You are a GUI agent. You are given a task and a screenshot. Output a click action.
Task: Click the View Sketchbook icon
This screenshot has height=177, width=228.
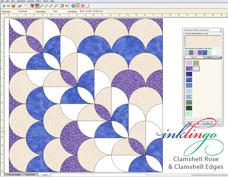coord(37,6)
